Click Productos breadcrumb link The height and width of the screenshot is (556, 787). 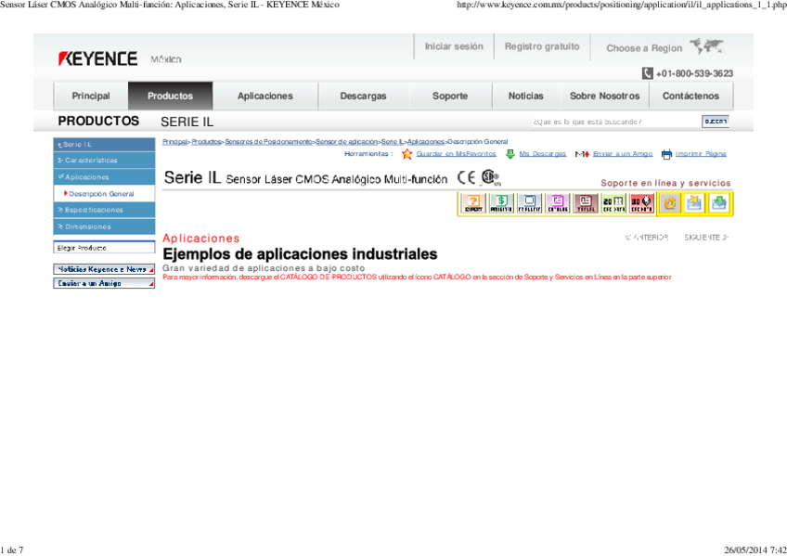pyautogui.click(x=206, y=141)
